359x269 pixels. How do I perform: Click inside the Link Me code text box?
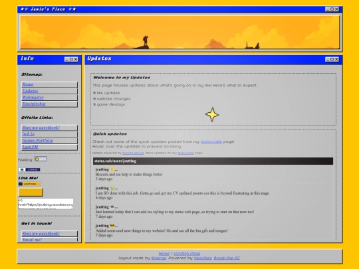click(x=46, y=204)
